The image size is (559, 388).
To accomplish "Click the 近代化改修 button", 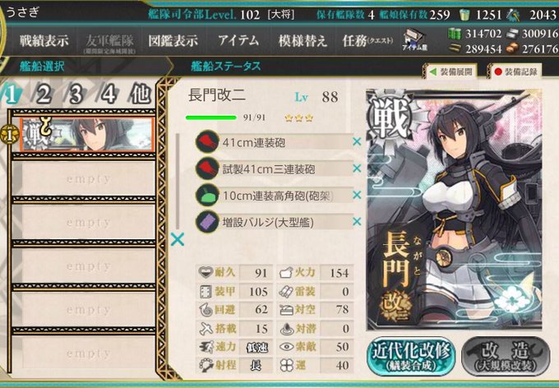I will click(411, 355).
